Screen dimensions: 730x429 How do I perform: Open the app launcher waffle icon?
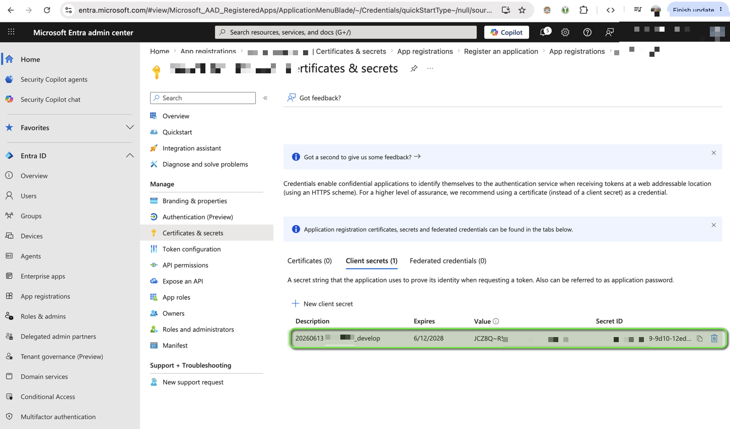(x=11, y=32)
